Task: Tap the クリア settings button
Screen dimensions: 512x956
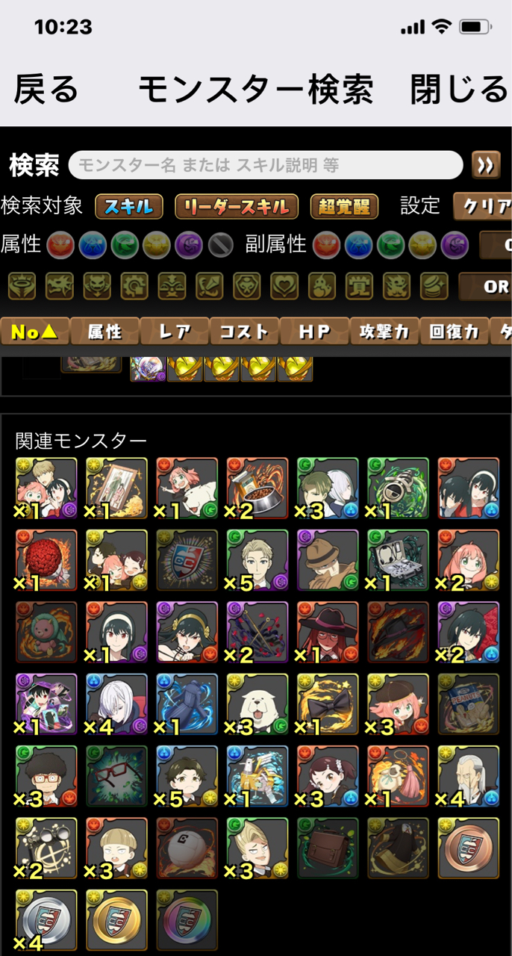Action: (484, 206)
